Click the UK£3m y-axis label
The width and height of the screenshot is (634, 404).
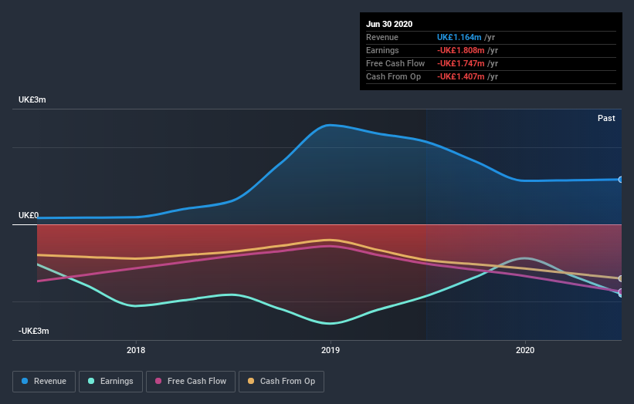32,99
